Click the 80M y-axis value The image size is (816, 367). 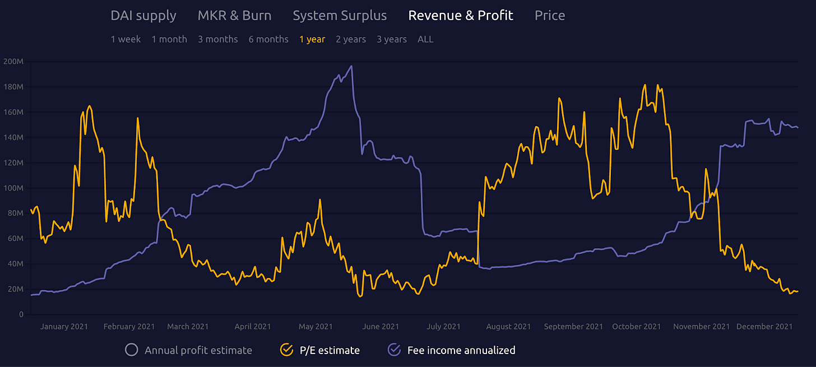[x=15, y=213]
